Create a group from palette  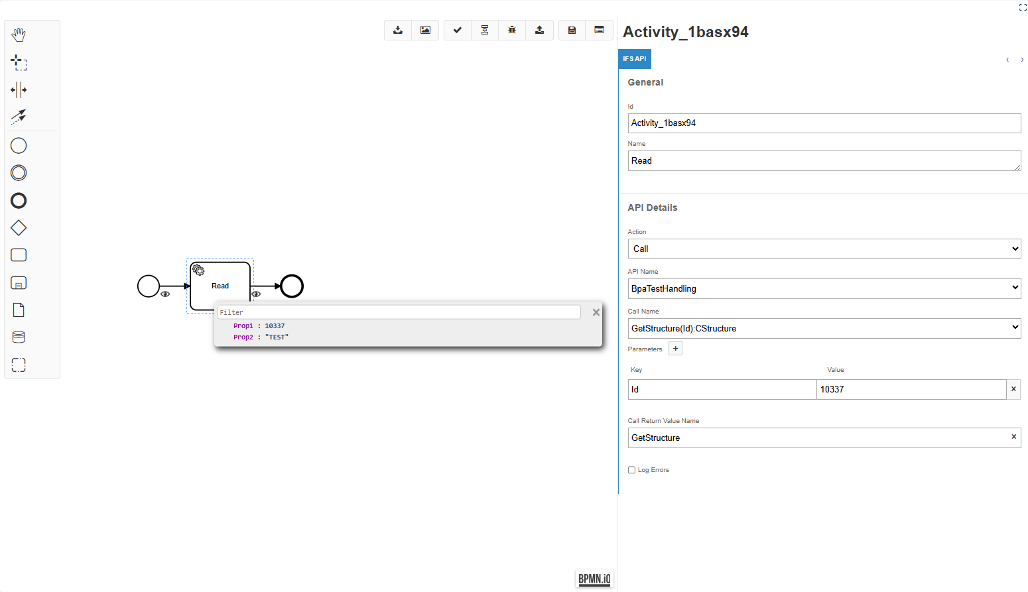coord(19,365)
